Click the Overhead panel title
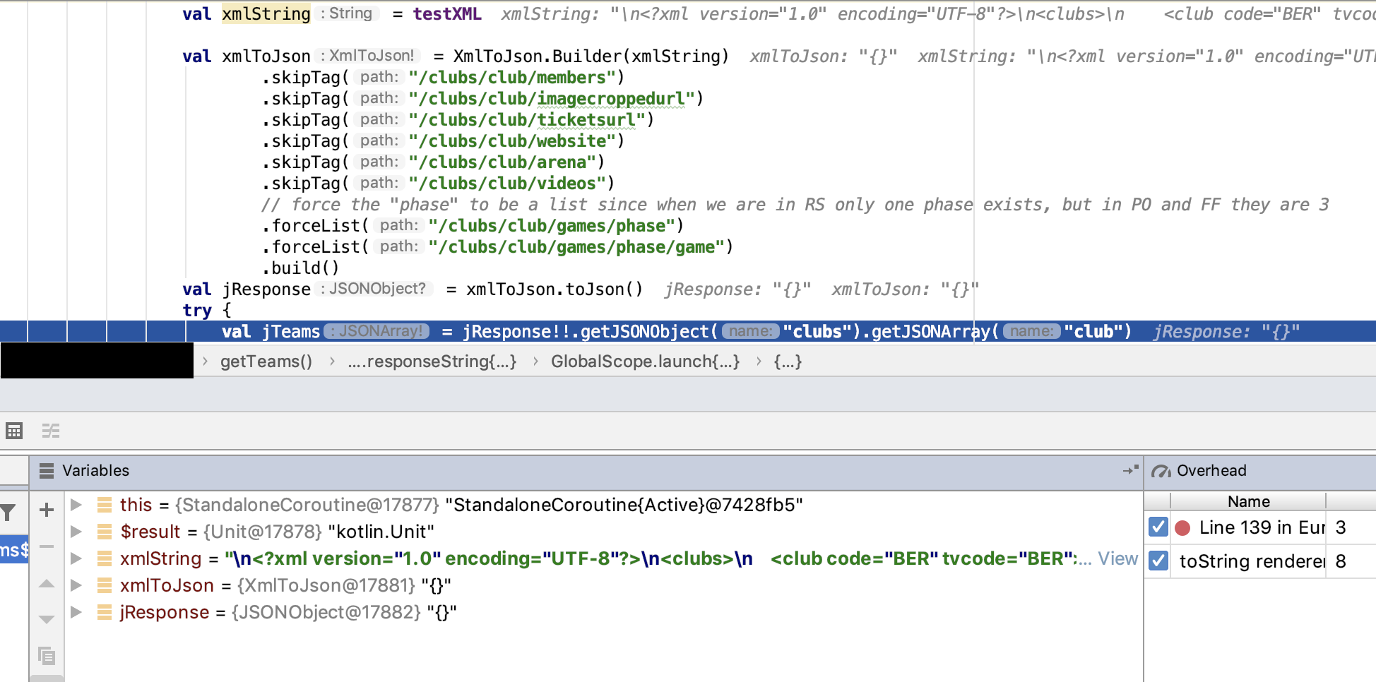Image resolution: width=1376 pixels, height=682 pixels. tap(1211, 471)
